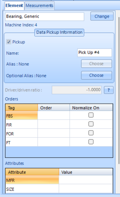Select the FBS Order cell
This screenshot has height=197, width=120.
click(x=54, y=115)
